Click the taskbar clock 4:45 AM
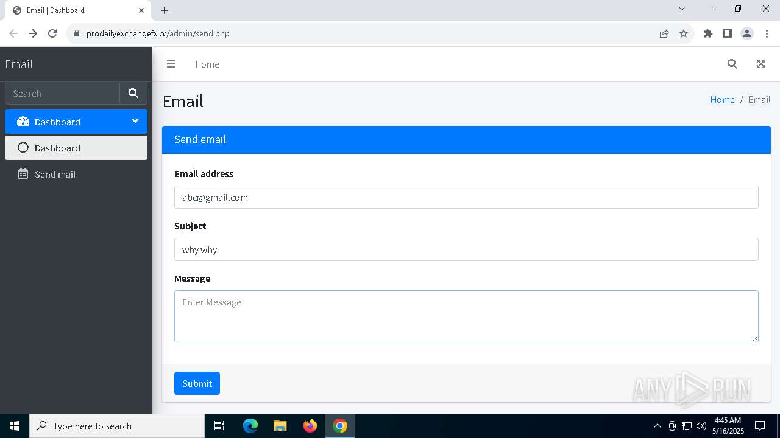Screen dimensions: 780x438 [x=728, y=420]
